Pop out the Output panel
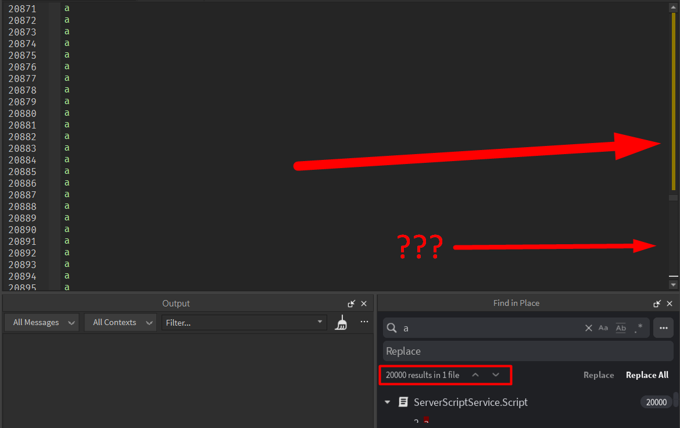Viewport: 680px width, 428px height. [x=351, y=304]
